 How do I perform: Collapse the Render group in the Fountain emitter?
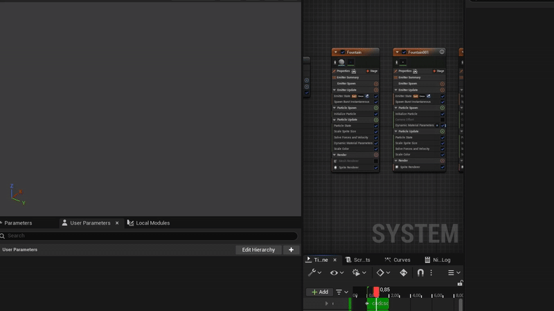coord(334,155)
